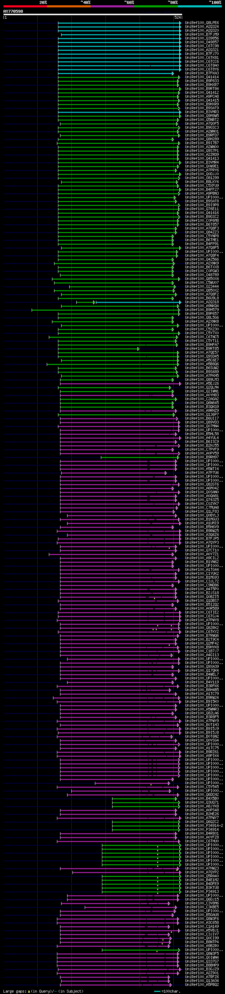This screenshot has width=225, height=994.
Task: Open the UniRef100_C5WU07 hit
Action: tap(201, 282)
